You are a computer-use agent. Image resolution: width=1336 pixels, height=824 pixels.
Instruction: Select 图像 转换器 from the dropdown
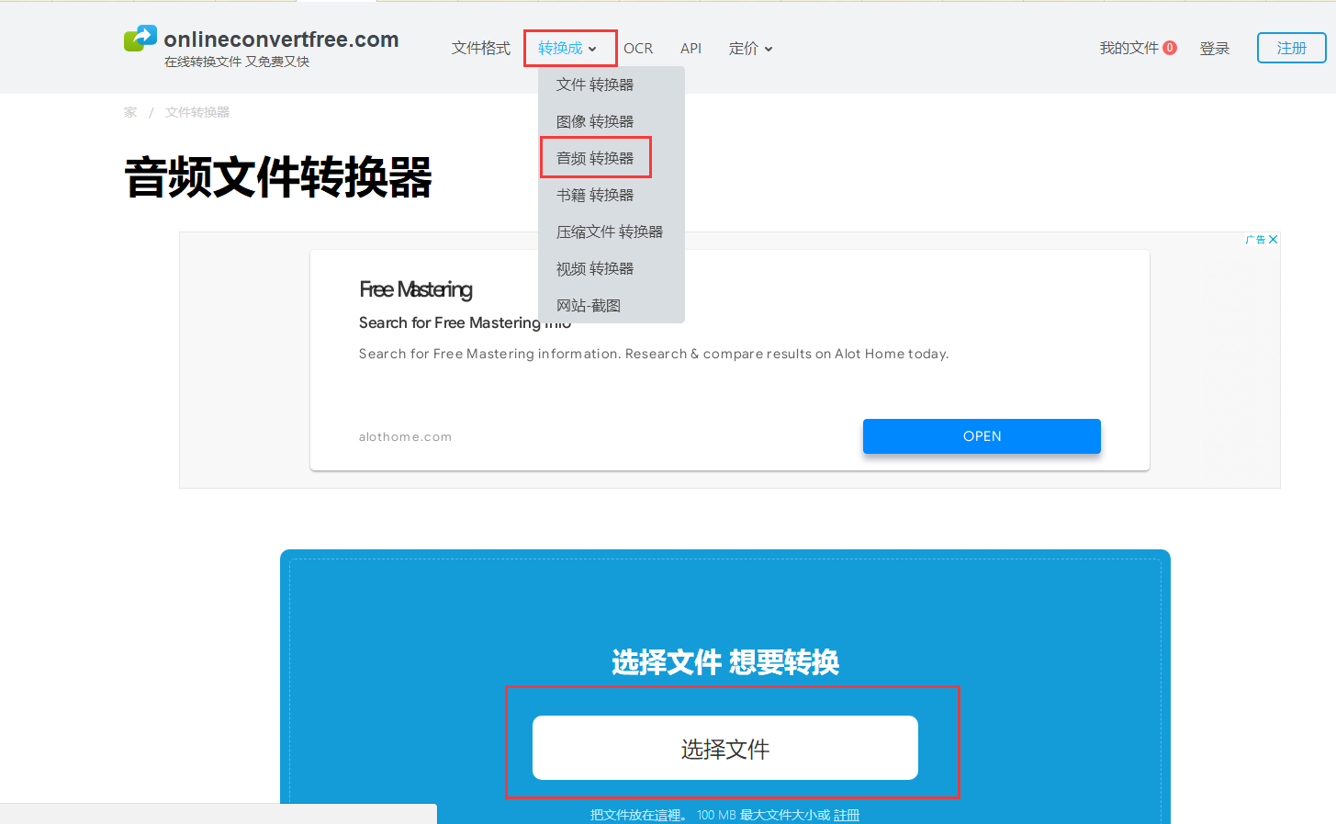point(595,121)
